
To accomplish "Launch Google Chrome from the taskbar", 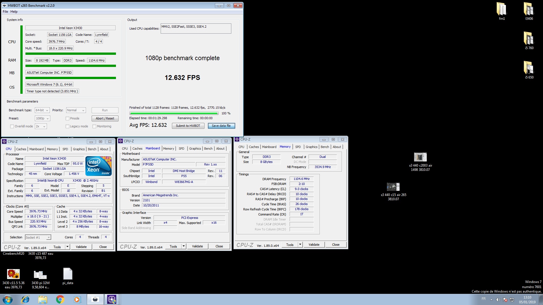I will pos(60,299).
